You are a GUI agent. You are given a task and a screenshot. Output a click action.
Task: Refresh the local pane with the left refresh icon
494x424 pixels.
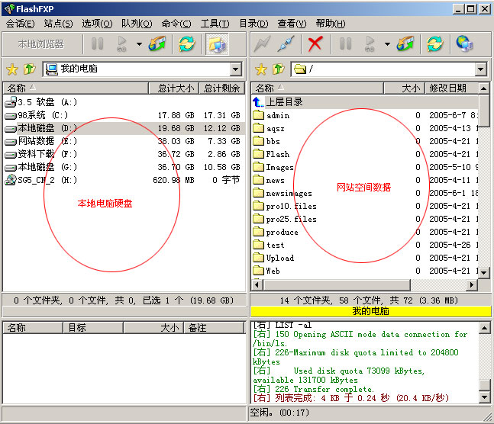(x=186, y=44)
